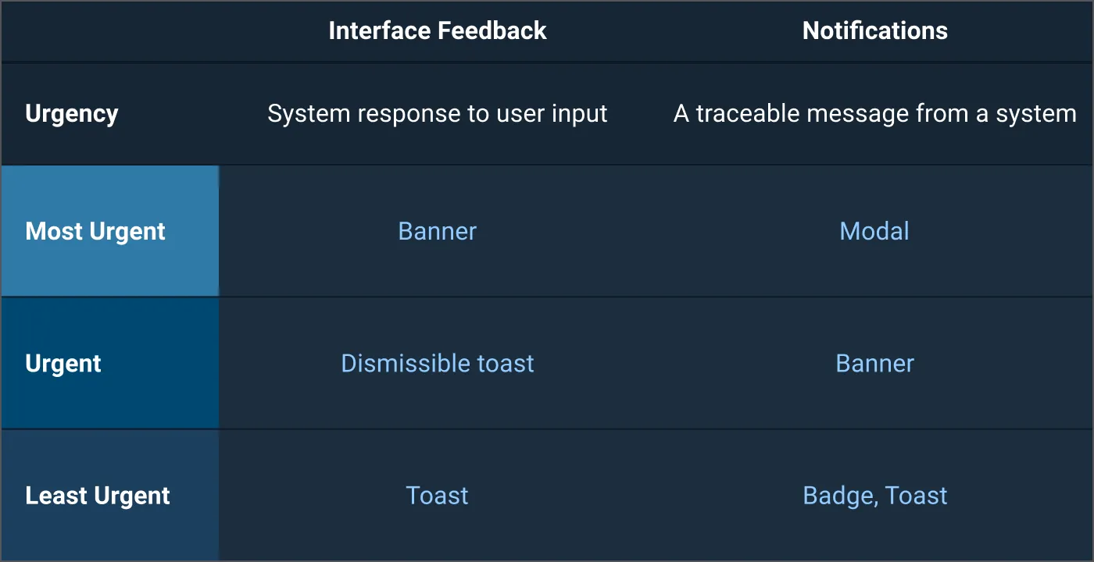This screenshot has width=1094, height=562.
Task: Open the Badge link in Least Urgent row
Action: point(834,496)
